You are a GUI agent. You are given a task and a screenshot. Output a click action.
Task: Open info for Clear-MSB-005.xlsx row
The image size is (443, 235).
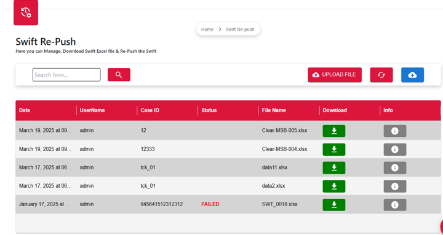tap(395, 131)
